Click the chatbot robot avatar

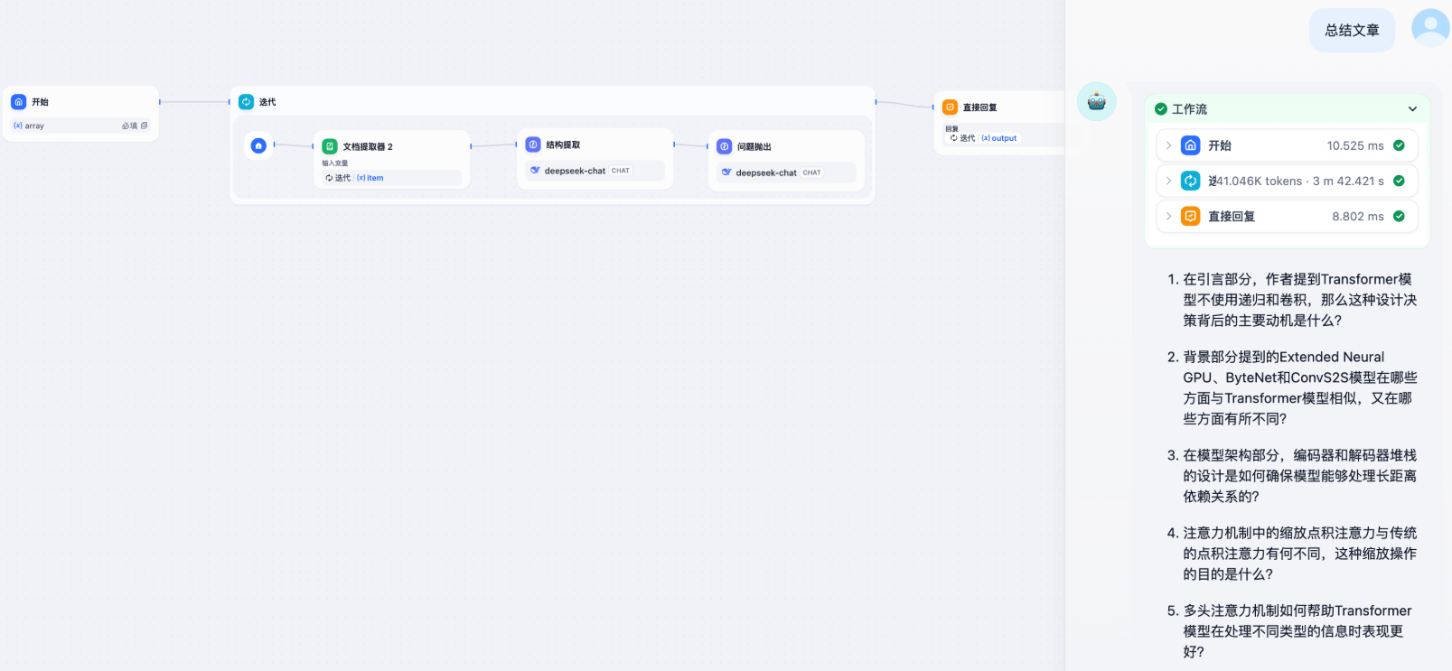[1096, 101]
